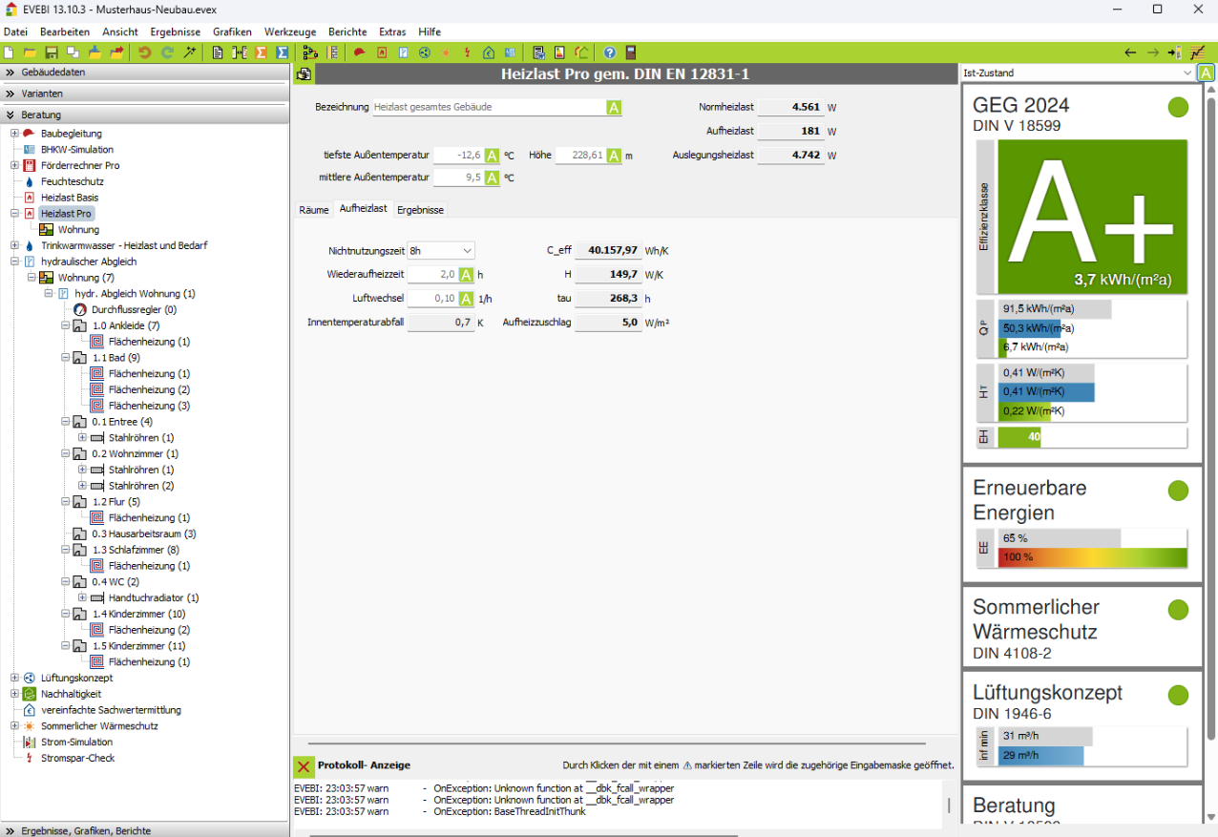The image size is (1218, 837).
Task: Toggle the automatic 'A' button beside Wiederaufheizzeit
Action: [466, 275]
